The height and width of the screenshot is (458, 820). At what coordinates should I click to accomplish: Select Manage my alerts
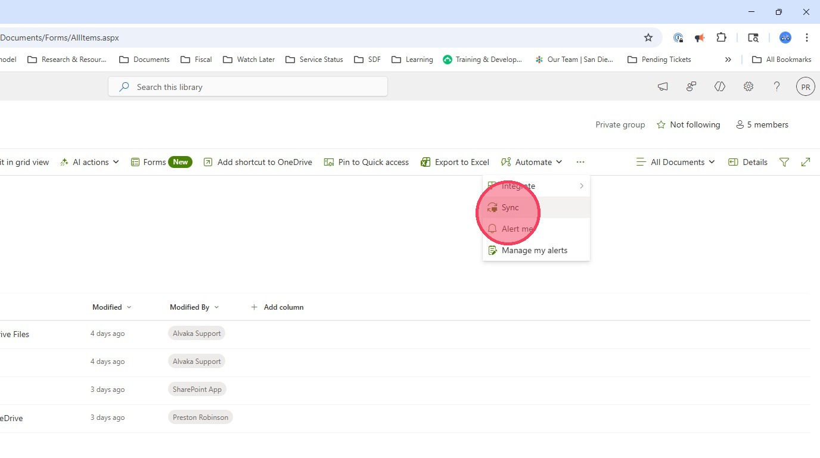coord(536,250)
